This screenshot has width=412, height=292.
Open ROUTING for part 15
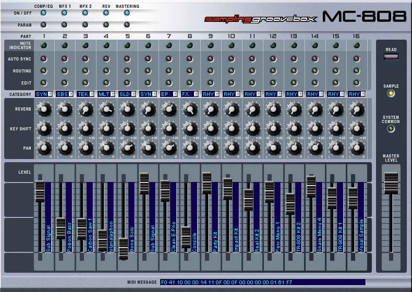click(336, 71)
